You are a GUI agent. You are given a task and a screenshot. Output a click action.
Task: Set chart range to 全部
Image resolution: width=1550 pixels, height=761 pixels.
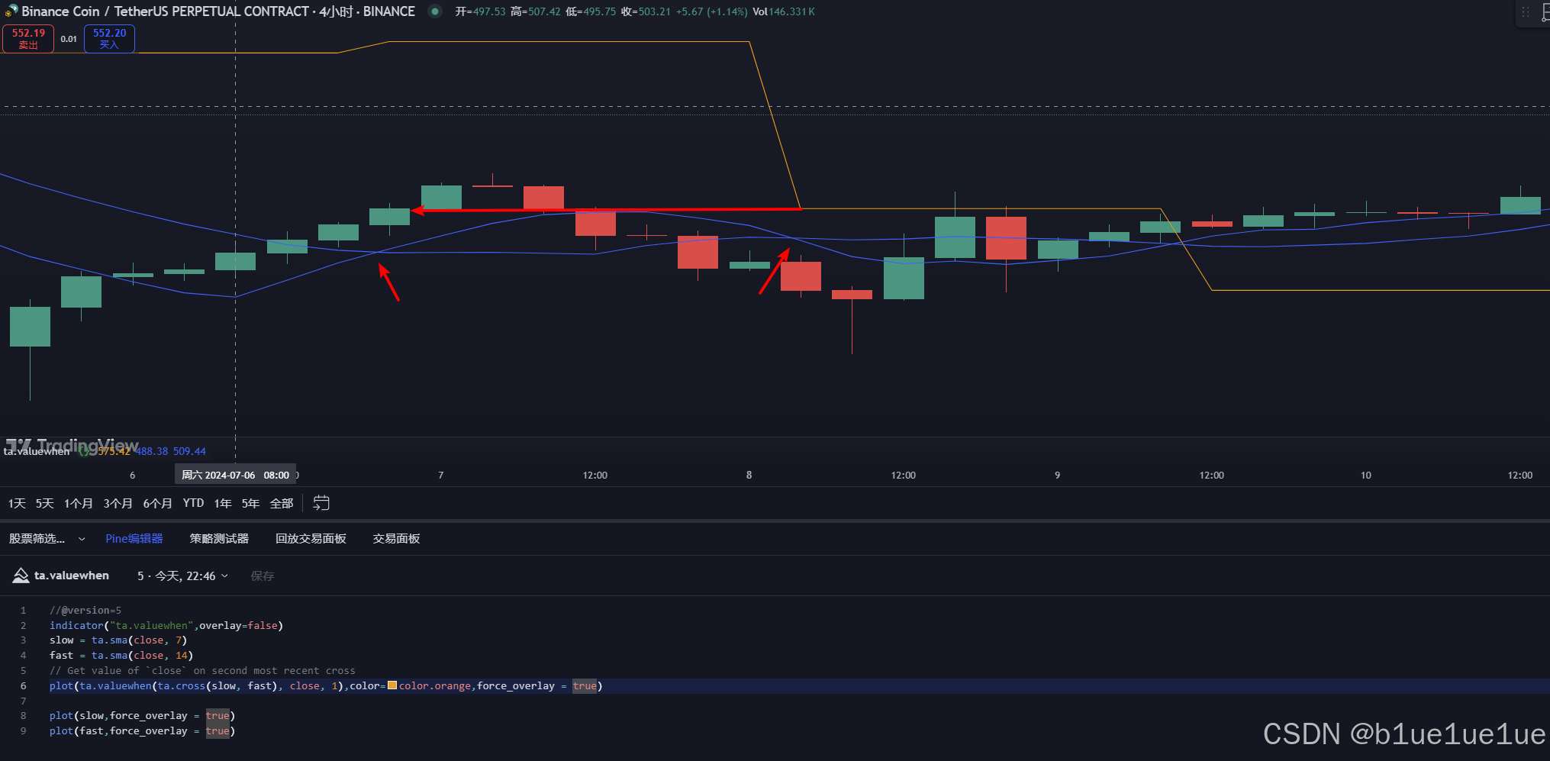282,503
